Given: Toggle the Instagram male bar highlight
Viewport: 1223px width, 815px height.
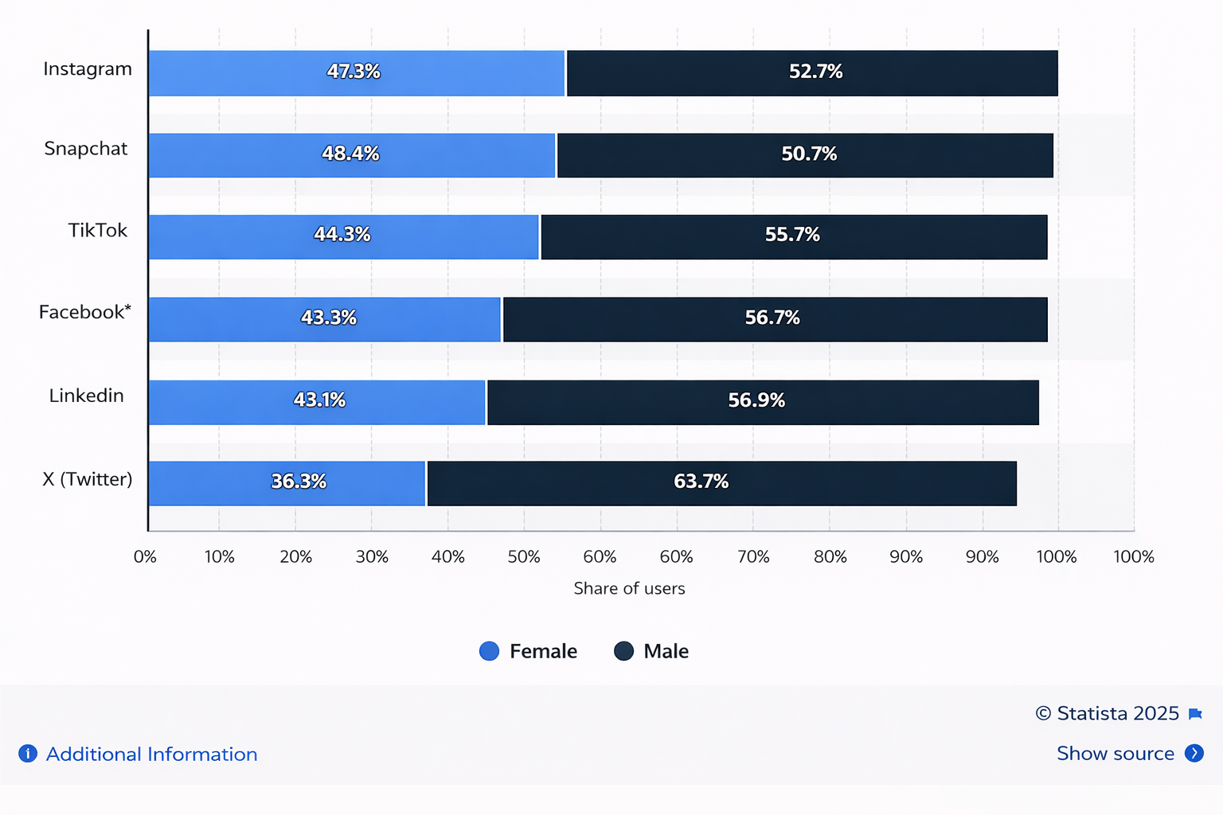Looking at the screenshot, I should (811, 72).
